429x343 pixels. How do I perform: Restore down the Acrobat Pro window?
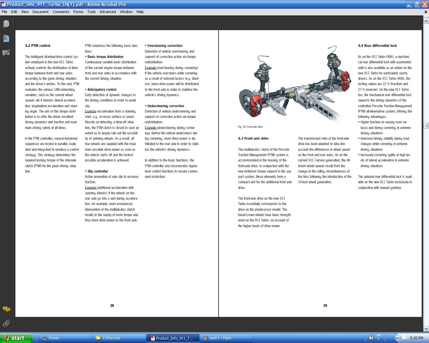[x=417, y=4]
